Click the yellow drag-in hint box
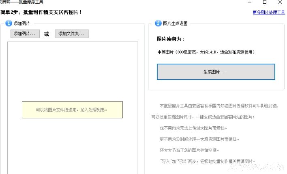The width and height of the screenshot is (287, 174). (72, 110)
